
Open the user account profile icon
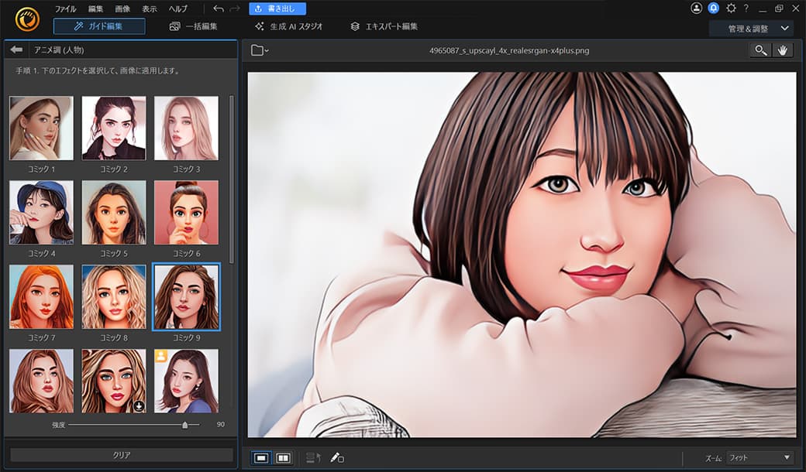(695, 9)
